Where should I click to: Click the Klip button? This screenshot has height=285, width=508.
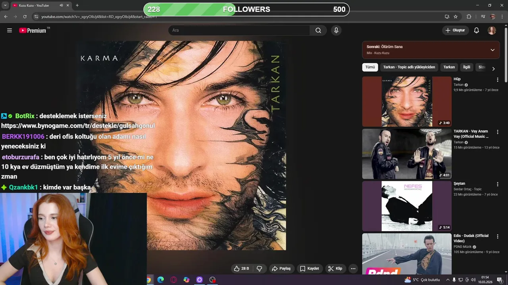335,268
